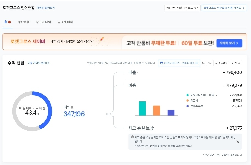Click the teal 풀필먼트서비스 비용 legend dot
Viewport: 251px width, 165px height.
(x=187, y=95)
